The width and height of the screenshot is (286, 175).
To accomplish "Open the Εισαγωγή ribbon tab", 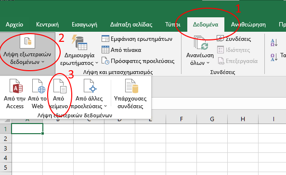I will (x=84, y=25).
